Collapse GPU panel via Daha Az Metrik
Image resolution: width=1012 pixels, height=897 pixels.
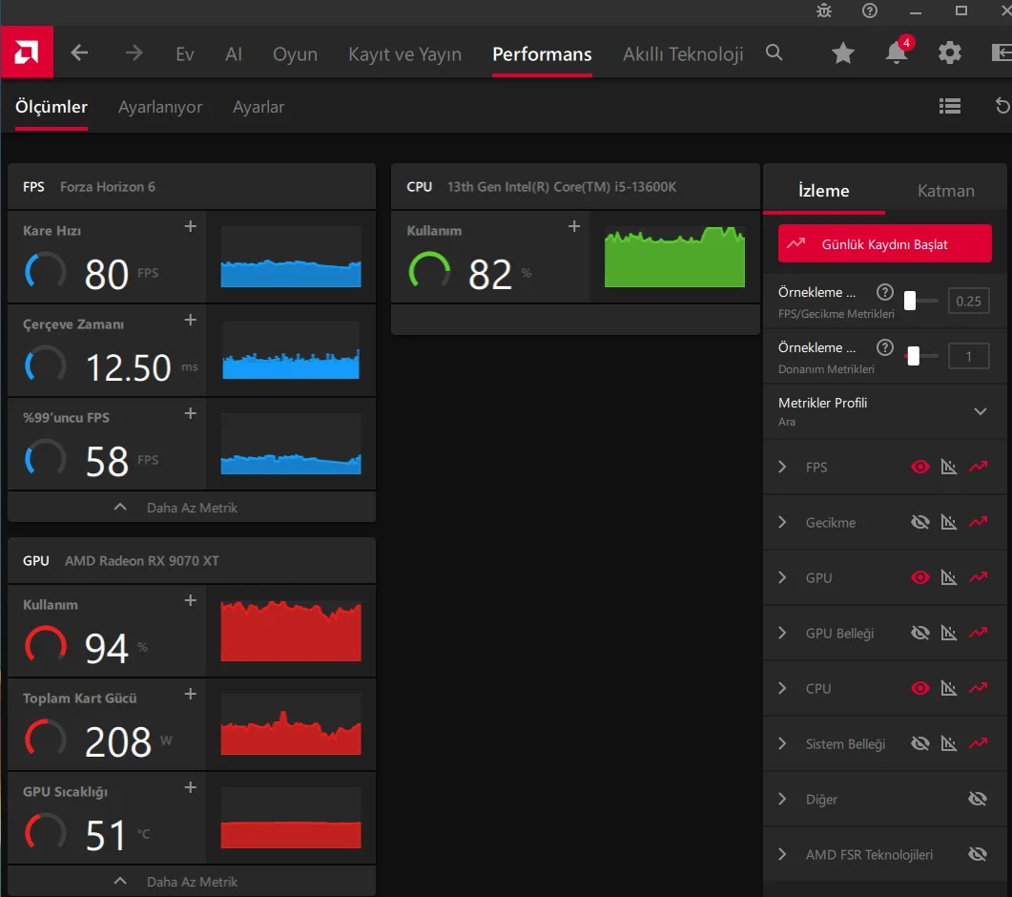192,882
